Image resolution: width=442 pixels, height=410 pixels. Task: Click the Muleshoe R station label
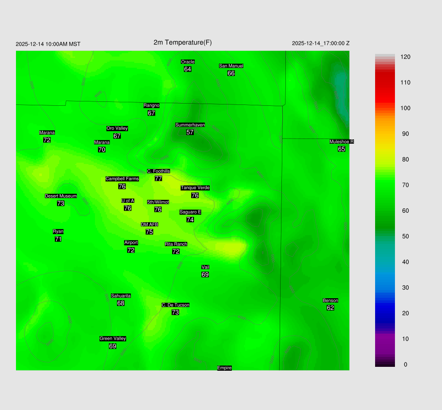pyautogui.click(x=341, y=142)
